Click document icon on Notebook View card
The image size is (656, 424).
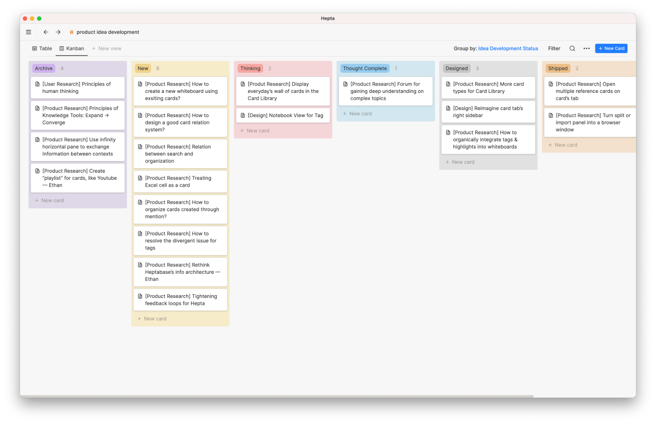[x=243, y=115]
